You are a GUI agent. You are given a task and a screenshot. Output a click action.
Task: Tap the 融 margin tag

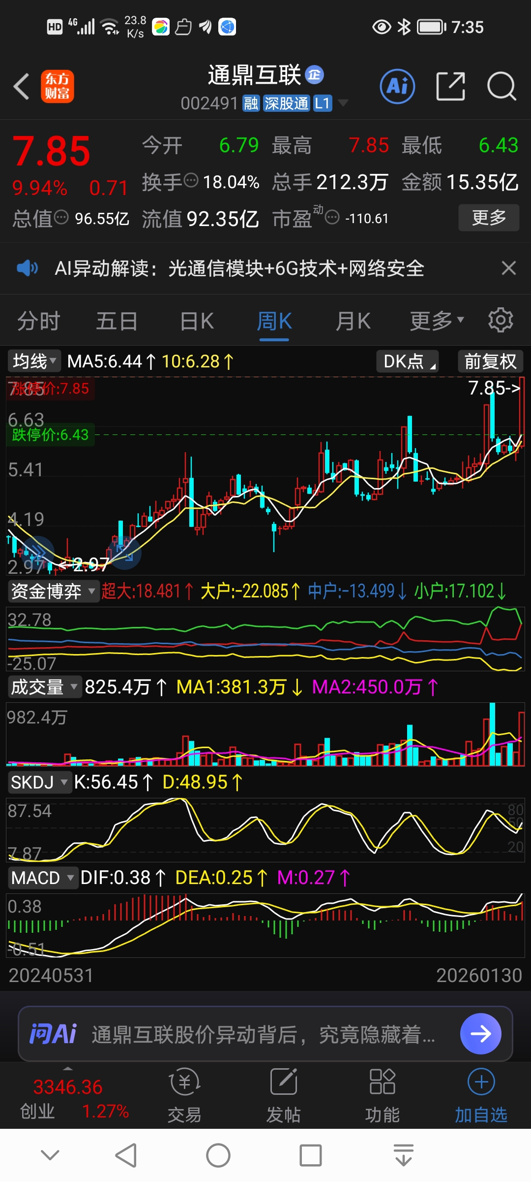251,103
